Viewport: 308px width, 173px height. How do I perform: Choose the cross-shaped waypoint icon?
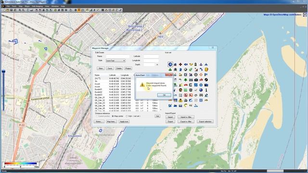pyautogui.click(x=180, y=64)
